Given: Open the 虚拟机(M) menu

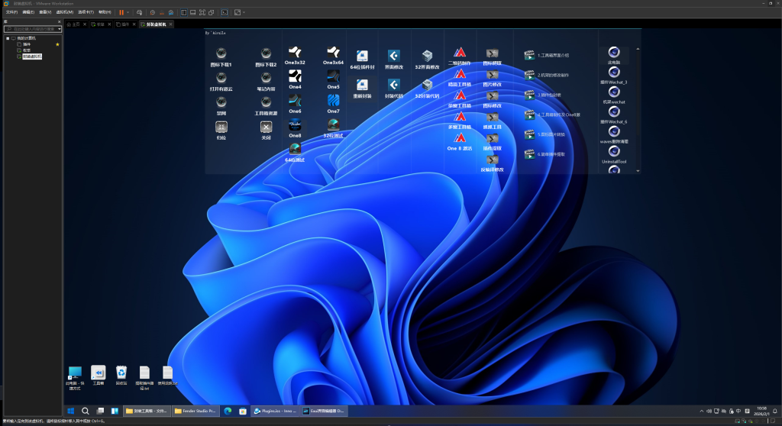Looking at the screenshot, I should point(65,12).
